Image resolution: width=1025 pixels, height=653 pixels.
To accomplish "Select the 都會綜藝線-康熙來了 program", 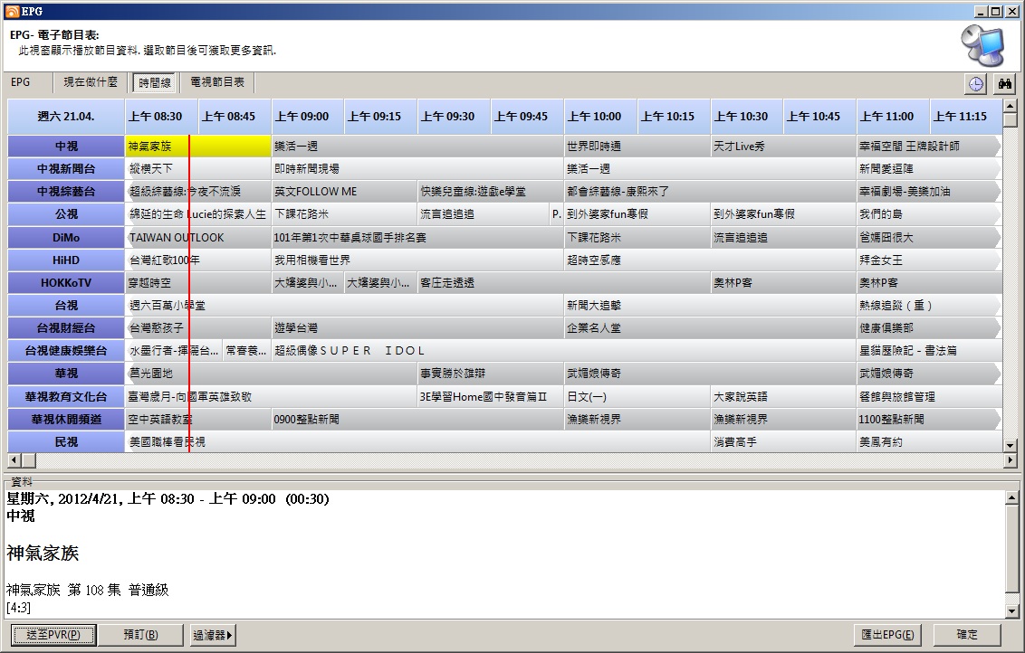I will click(711, 192).
